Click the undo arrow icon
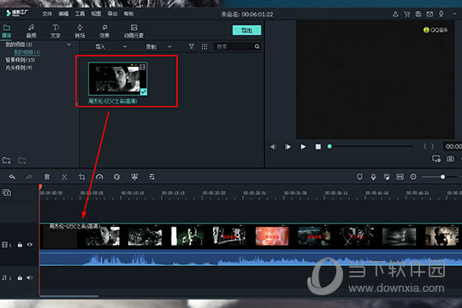Screen dimensions: 462x308 pyautogui.click(x=12, y=177)
